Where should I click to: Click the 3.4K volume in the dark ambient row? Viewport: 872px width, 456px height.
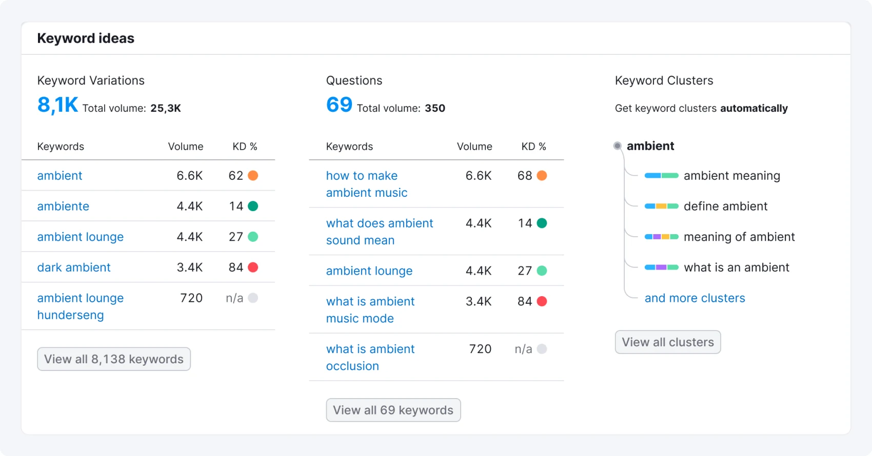click(x=190, y=267)
